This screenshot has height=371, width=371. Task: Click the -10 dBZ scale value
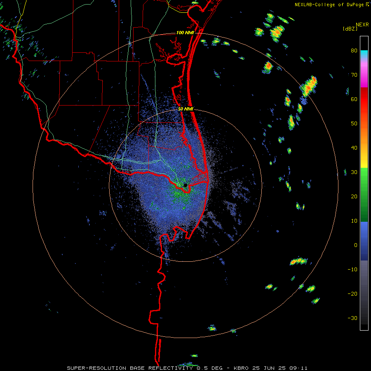pos(352,270)
